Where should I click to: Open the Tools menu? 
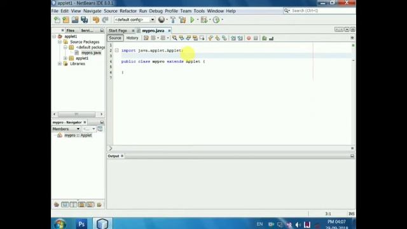(x=199, y=11)
